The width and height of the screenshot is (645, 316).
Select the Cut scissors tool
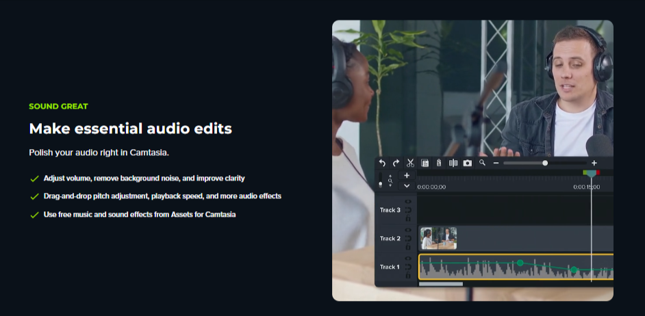[x=410, y=163]
